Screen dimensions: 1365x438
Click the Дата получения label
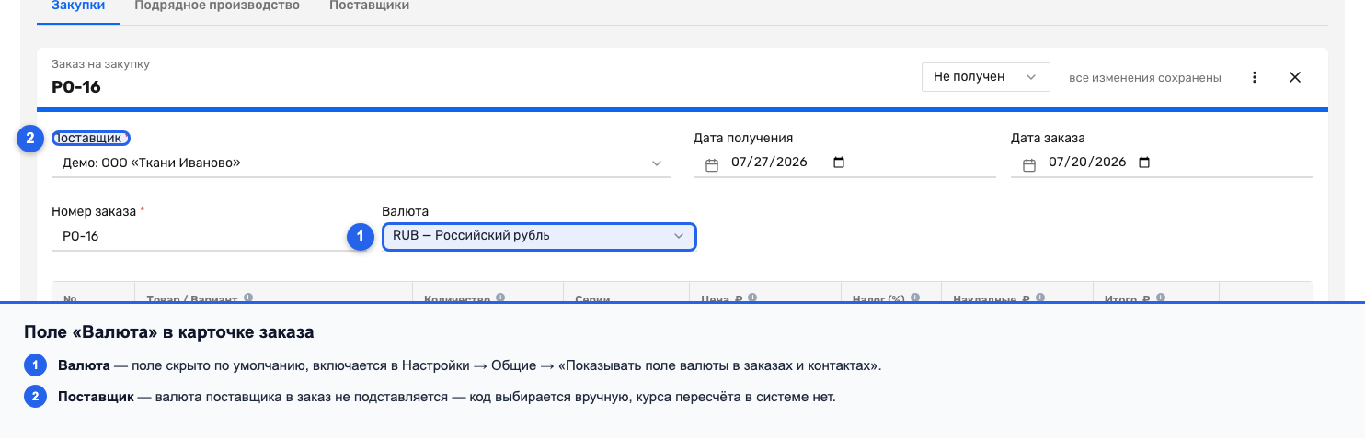click(743, 138)
